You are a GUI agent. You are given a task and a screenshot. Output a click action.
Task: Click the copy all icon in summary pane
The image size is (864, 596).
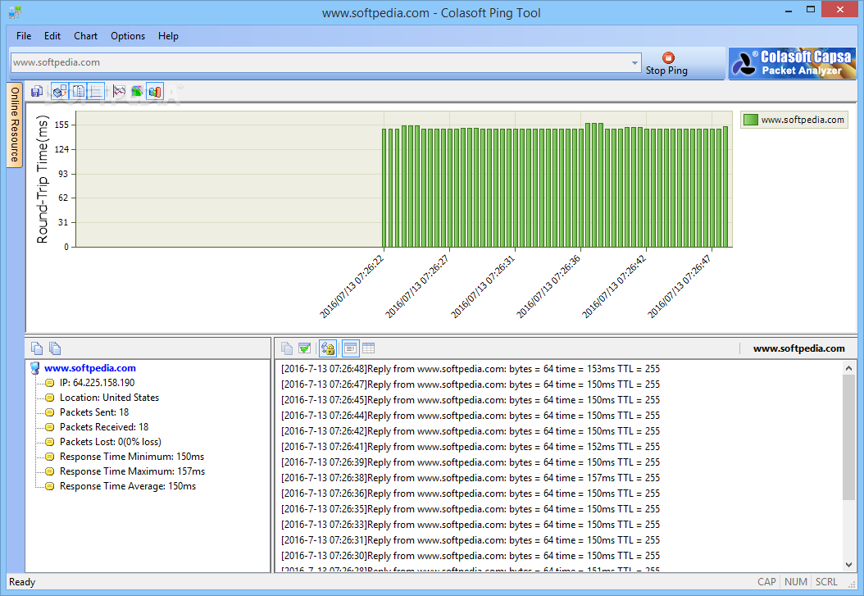click(55, 348)
